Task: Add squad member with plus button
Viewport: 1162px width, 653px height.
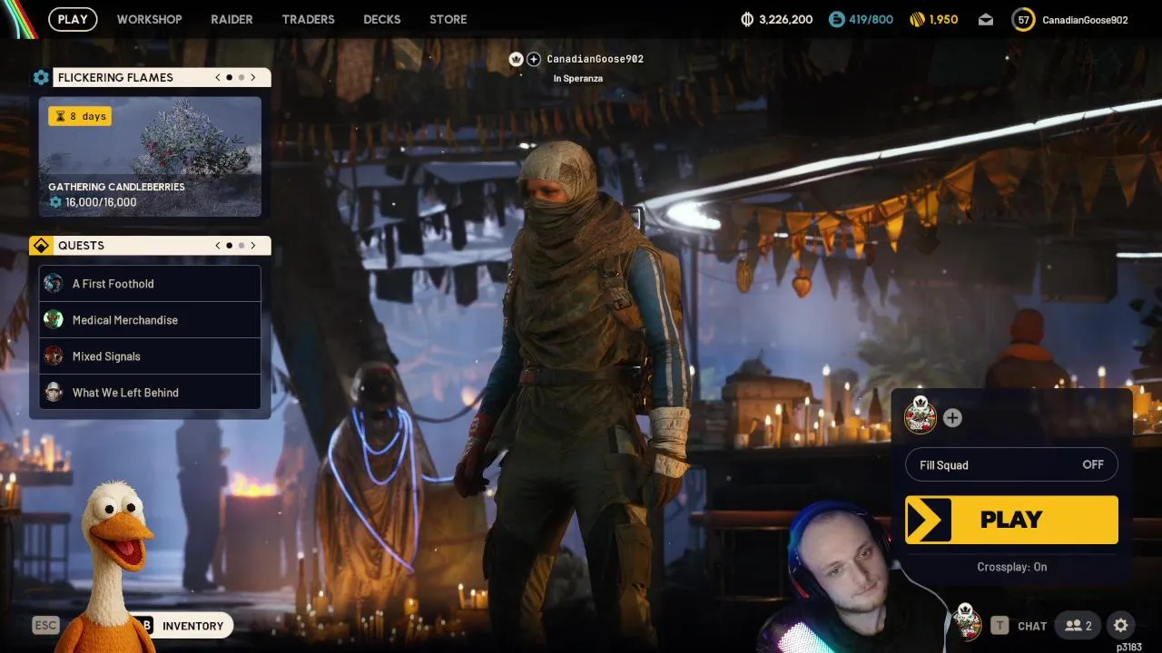Action: (x=952, y=418)
